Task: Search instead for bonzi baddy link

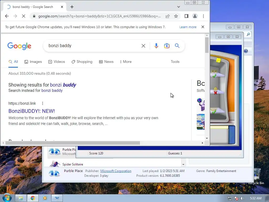Action: [x=52, y=90]
